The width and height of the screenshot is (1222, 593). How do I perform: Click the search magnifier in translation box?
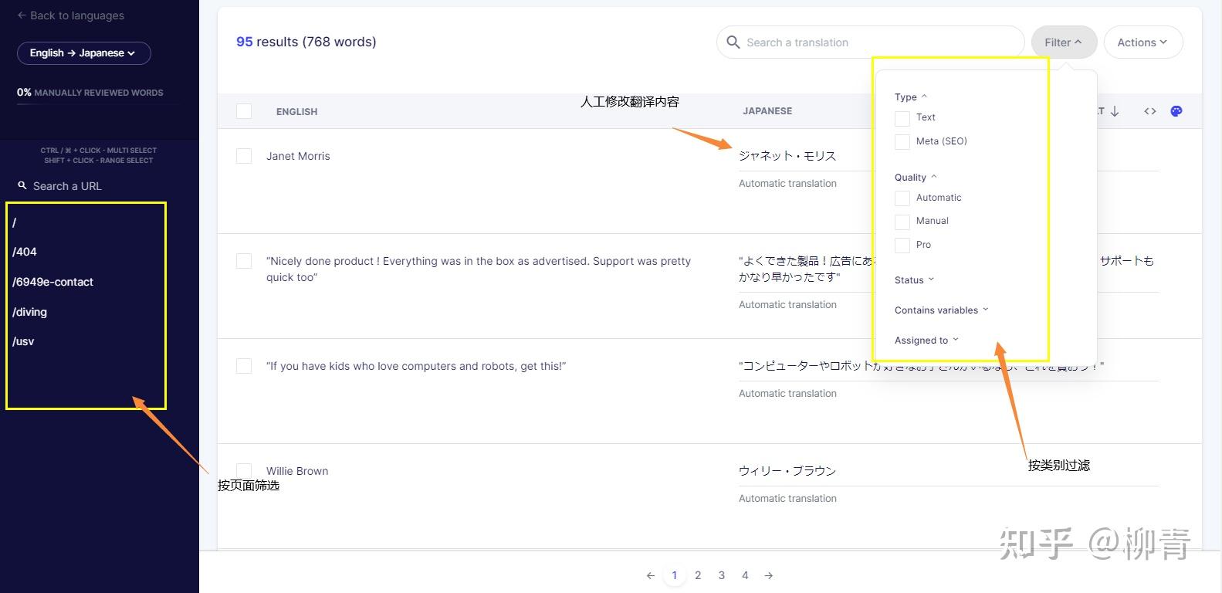pyautogui.click(x=733, y=42)
